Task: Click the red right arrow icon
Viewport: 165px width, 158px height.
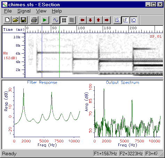Action: pyautogui.click(x=107, y=20)
